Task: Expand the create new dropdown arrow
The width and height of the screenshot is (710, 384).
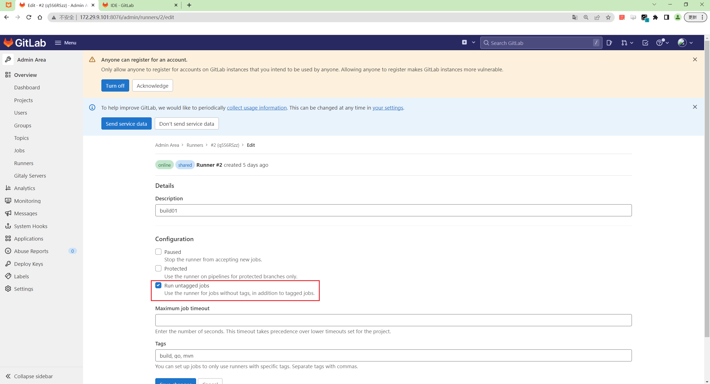Action: [474, 42]
